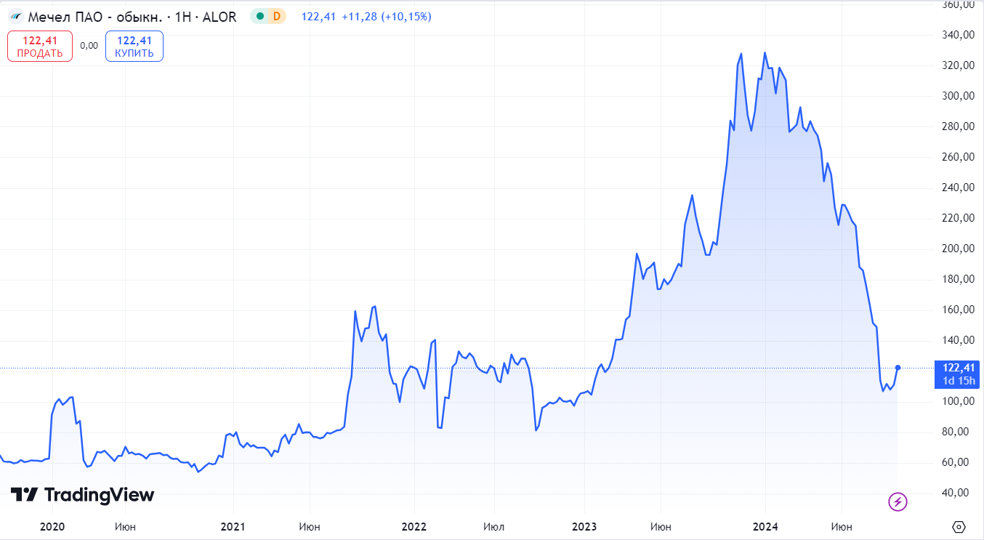Click the blue КУПИТЬ 122,41 button

(x=134, y=47)
